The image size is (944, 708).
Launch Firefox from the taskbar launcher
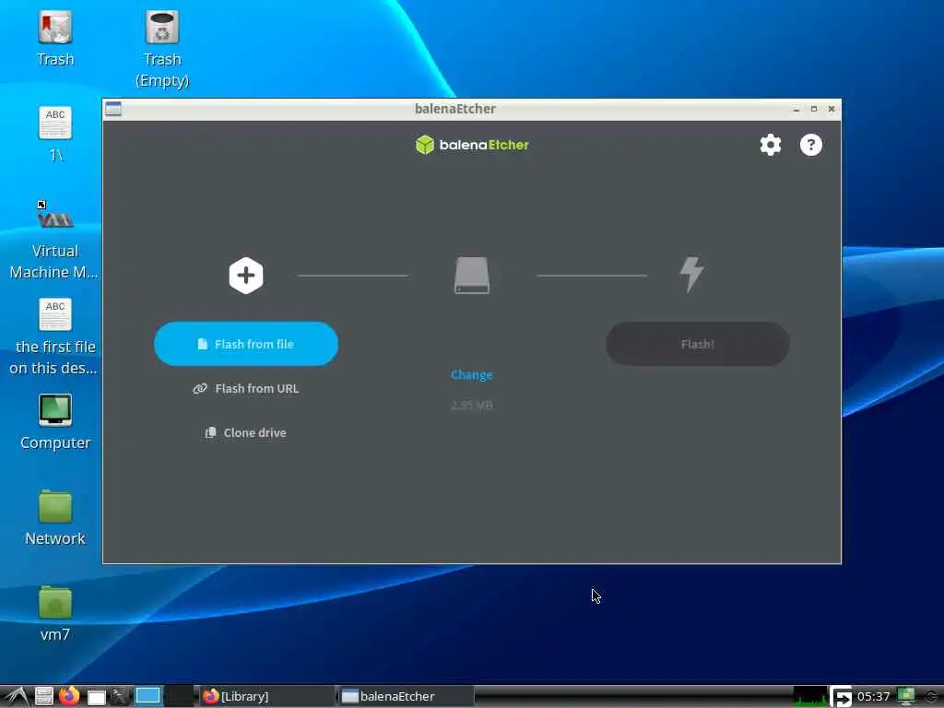tap(69, 696)
